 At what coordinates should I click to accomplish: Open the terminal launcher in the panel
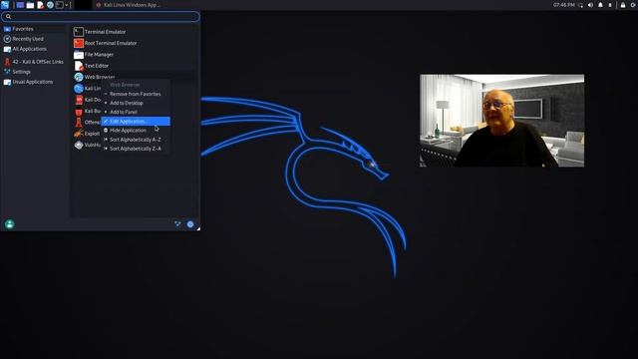(x=60, y=5)
